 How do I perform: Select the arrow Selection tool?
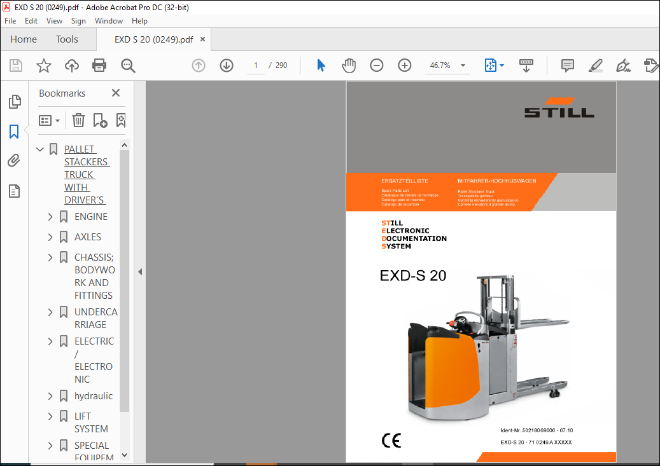tap(321, 65)
